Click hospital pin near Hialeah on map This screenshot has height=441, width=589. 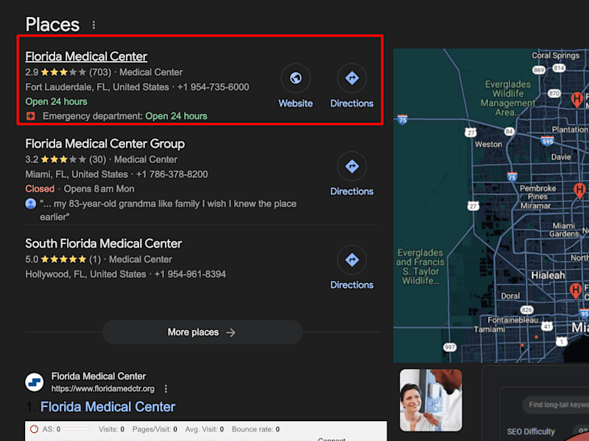[x=576, y=291]
